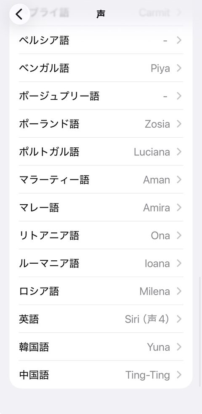Select the 韓国語 language row

tap(101, 347)
